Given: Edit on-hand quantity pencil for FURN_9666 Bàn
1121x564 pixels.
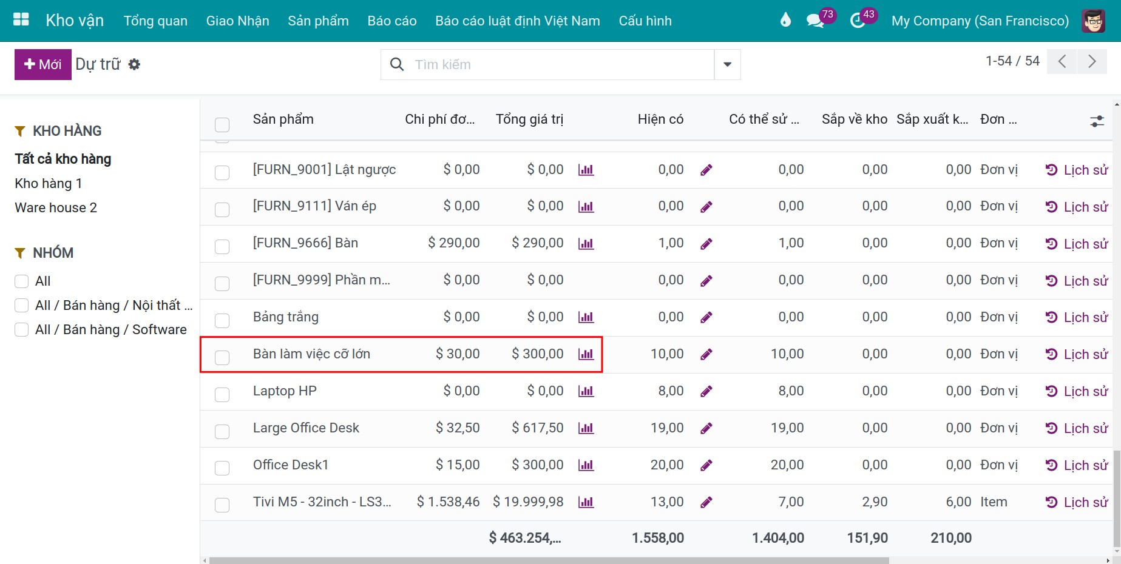Looking at the screenshot, I should click(x=706, y=244).
